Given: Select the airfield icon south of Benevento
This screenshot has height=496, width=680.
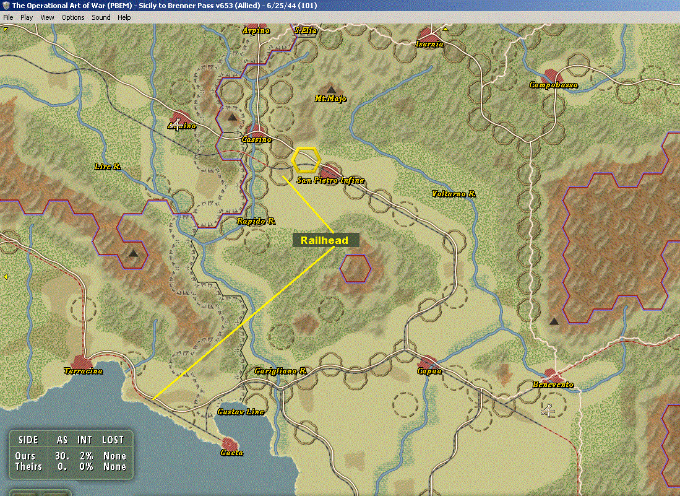Looking at the screenshot, I should 549,411.
